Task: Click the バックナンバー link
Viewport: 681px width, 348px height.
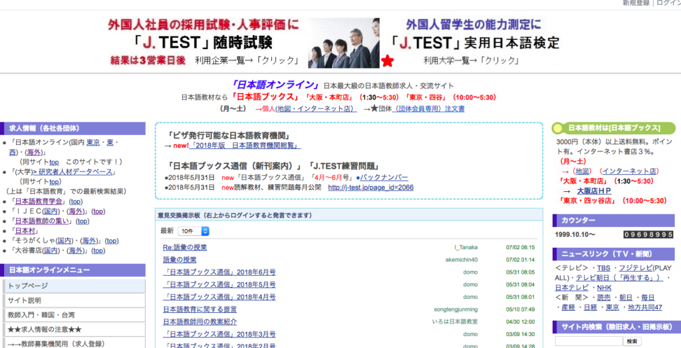Action: [384, 178]
